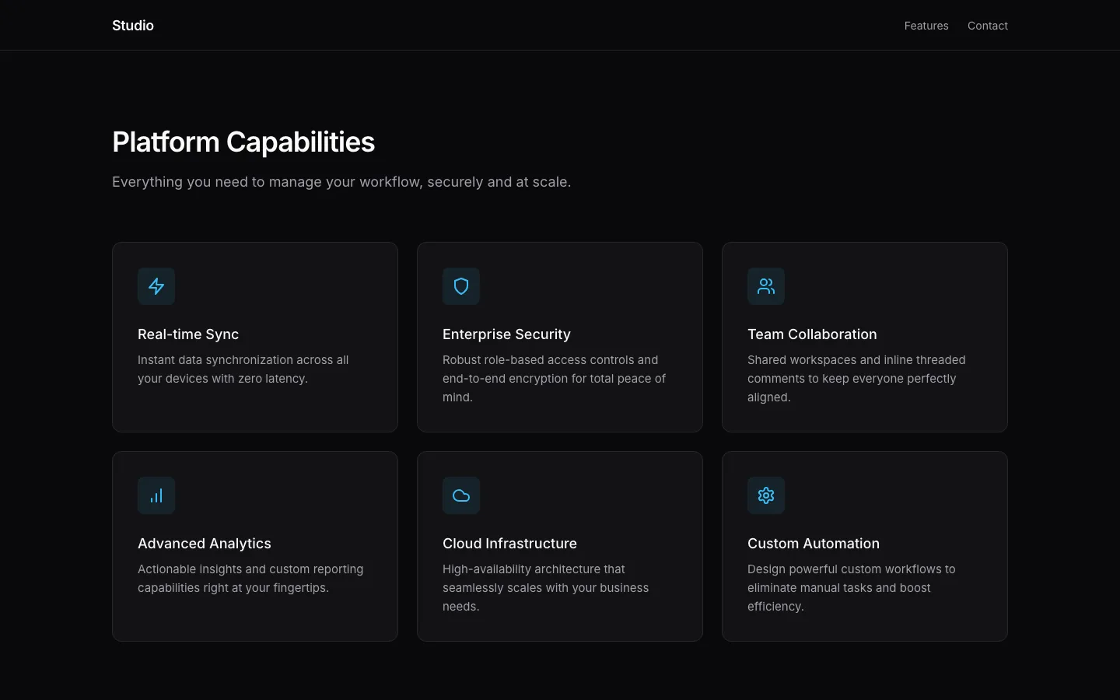This screenshot has width=1120, height=700.
Task: Click the Team Collaboration heading
Action: 812,334
